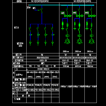Select the HS13BX-1600/41 knife switch text
The height and width of the screenshot is (106, 106).
[x=43, y=69]
